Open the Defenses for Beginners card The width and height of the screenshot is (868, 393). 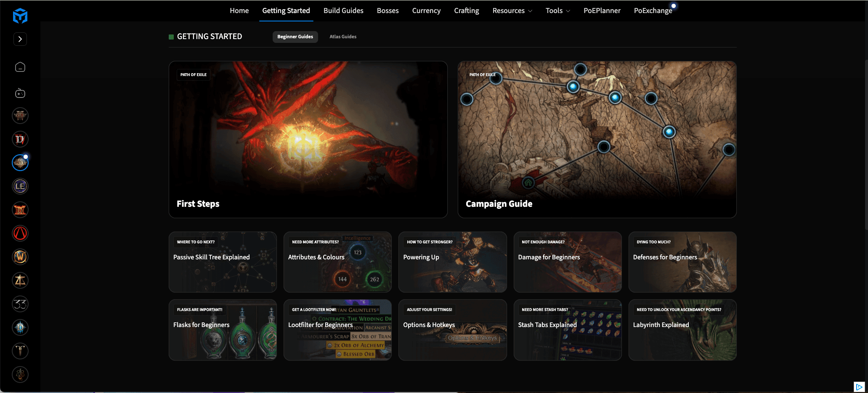pos(682,262)
